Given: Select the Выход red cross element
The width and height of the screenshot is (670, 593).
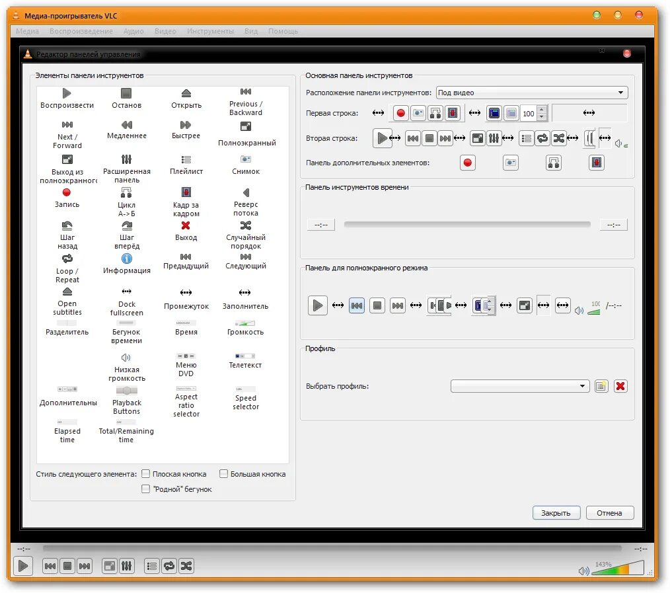Looking at the screenshot, I should (186, 231).
